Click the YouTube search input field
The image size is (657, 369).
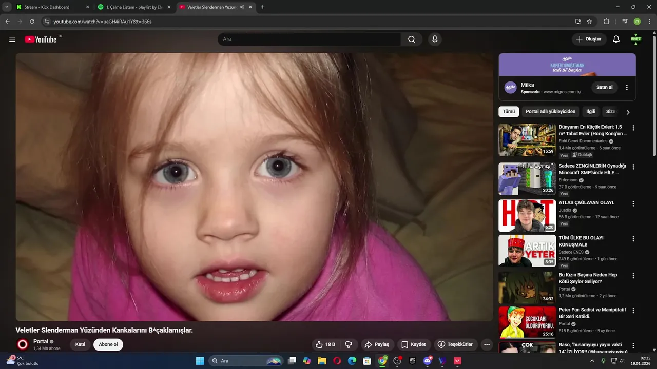tap(310, 39)
